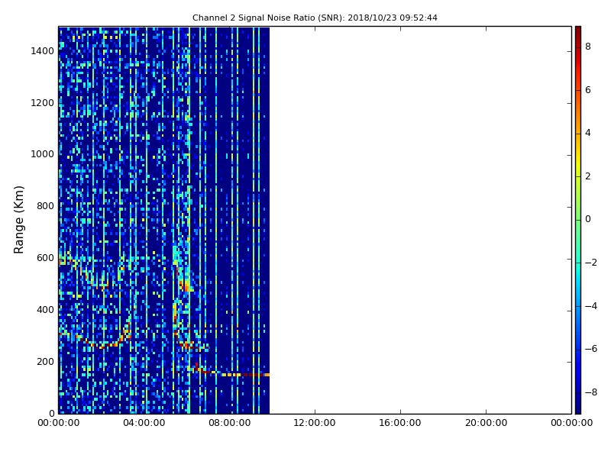Click the colorbar value −4 label
Viewport: 611px width, 458px height.
pos(591,306)
